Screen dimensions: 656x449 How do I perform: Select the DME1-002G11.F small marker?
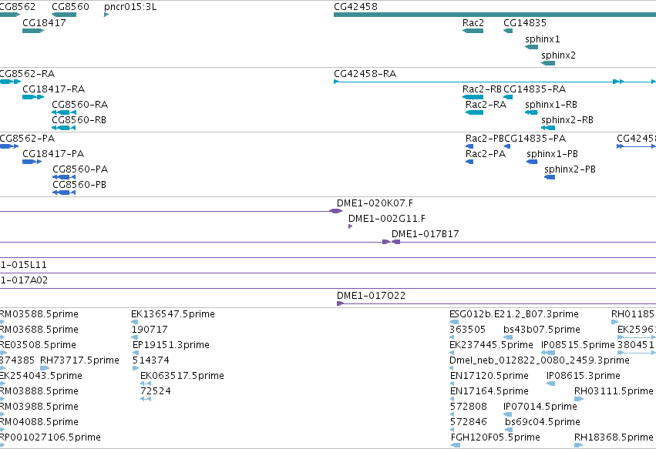[350, 226]
